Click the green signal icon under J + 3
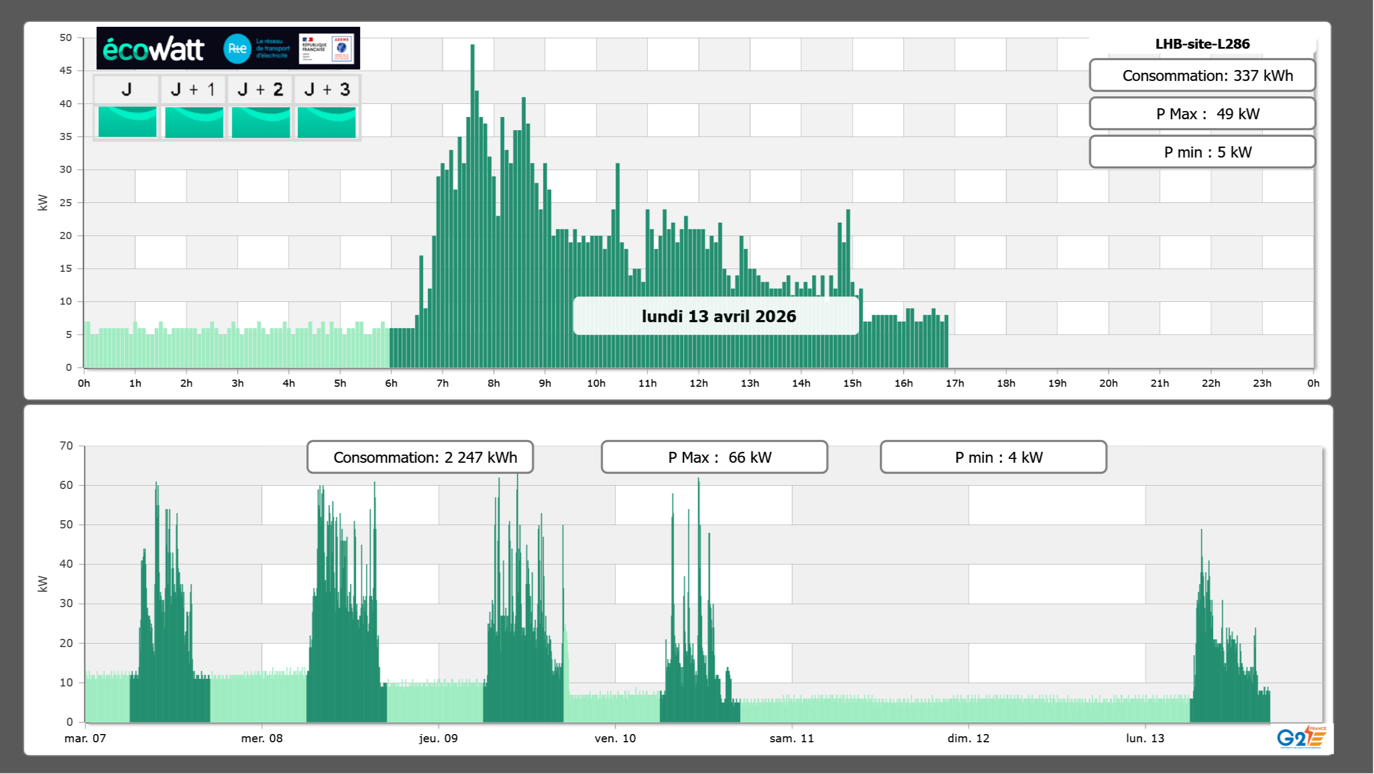Viewport: 1374px width, 774px height. [x=327, y=121]
